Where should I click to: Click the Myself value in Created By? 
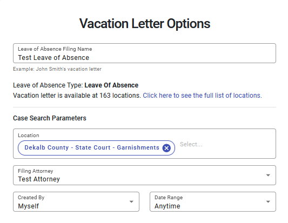coord(28,206)
